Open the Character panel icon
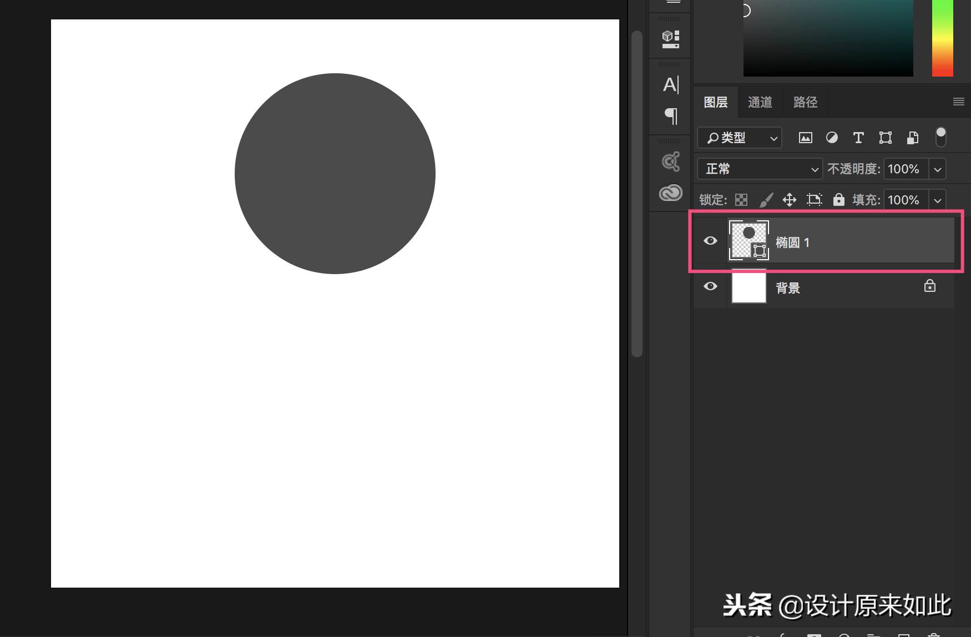Viewport: 971px width, 637px height. [670, 85]
